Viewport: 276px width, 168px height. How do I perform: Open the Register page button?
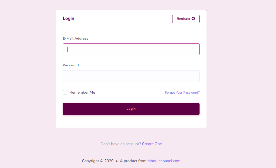coord(186,19)
